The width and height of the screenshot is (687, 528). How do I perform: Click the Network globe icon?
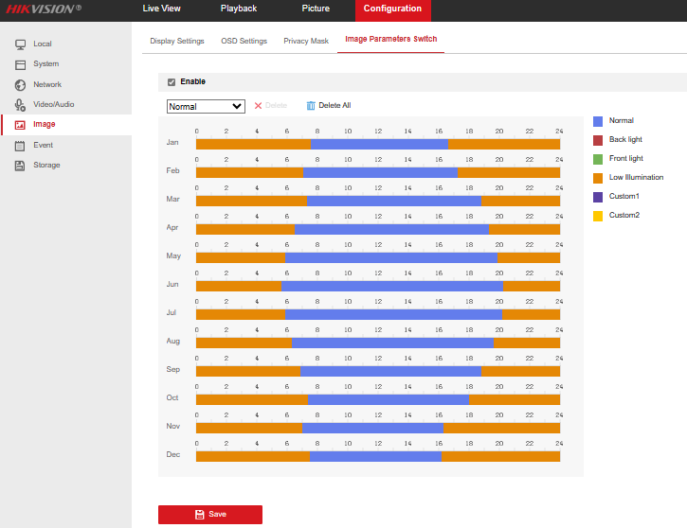click(x=20, y=84)
